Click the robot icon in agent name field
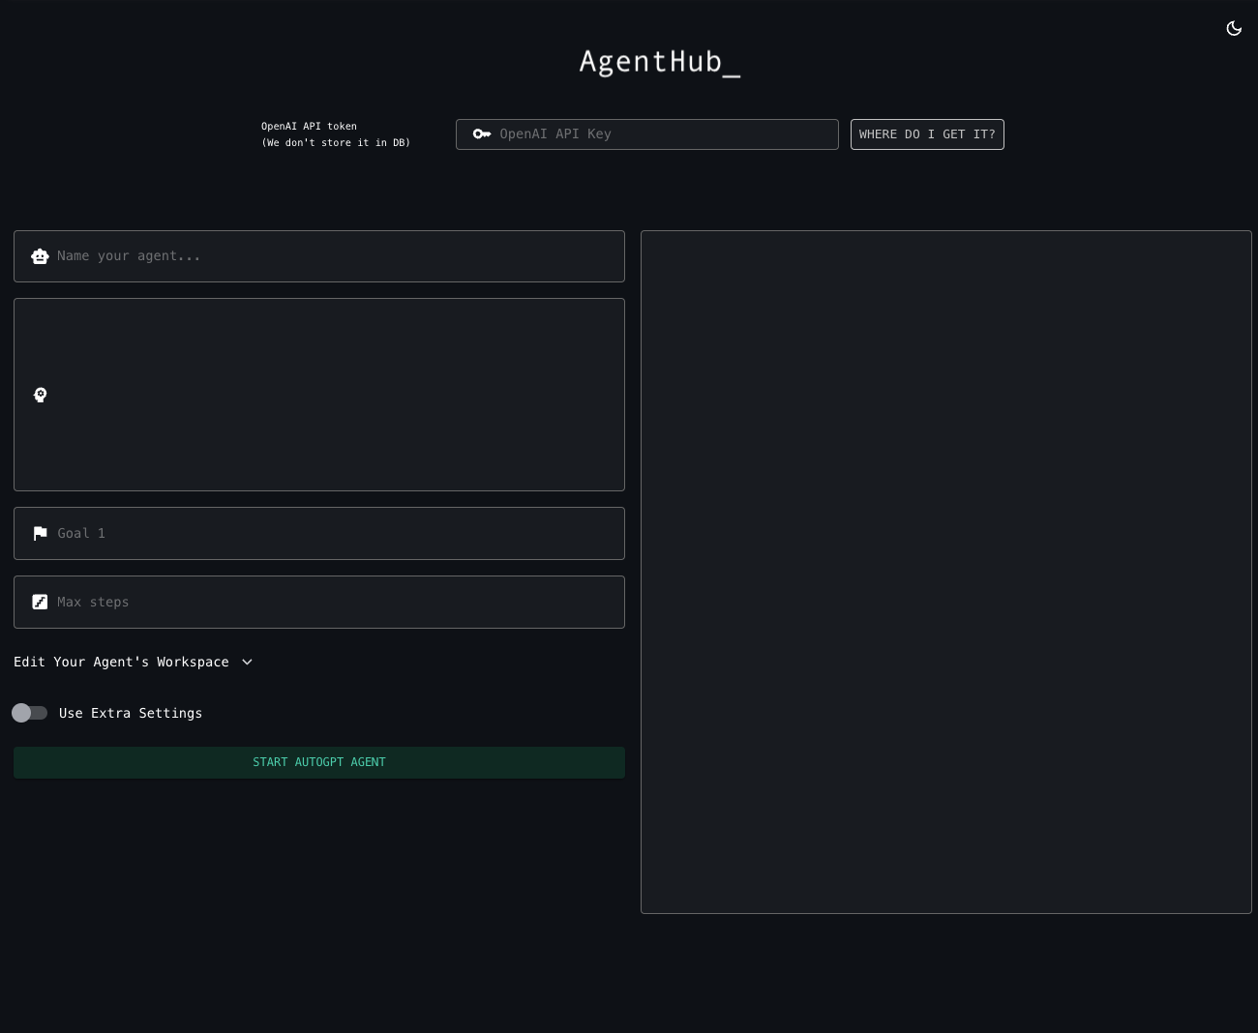Screen dimensions: 1258x1033 click(x=40, y=256)
